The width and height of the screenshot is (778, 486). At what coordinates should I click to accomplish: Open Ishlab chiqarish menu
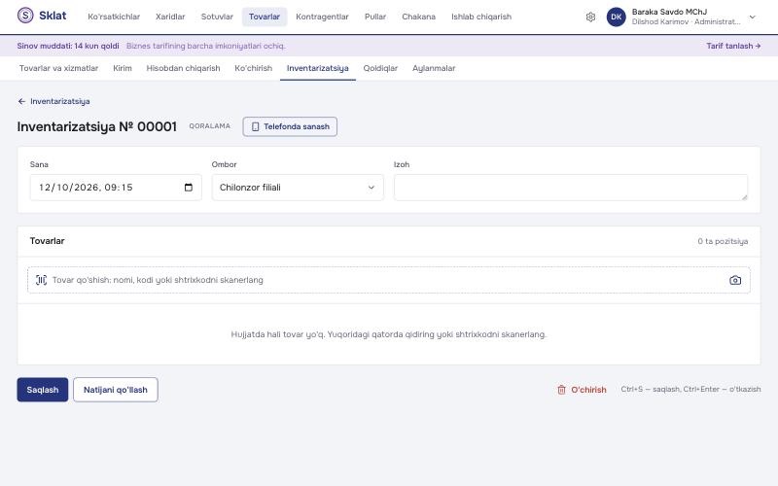click(x=481, y=17)
